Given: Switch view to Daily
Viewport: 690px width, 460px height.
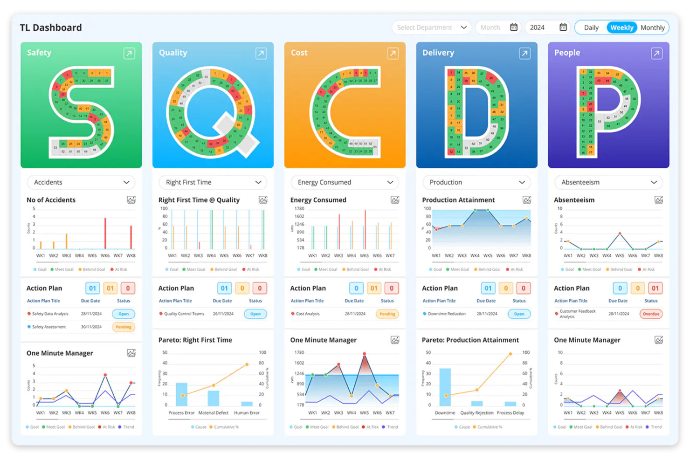Looking at the screenshot, I should [x=591, y=27].
